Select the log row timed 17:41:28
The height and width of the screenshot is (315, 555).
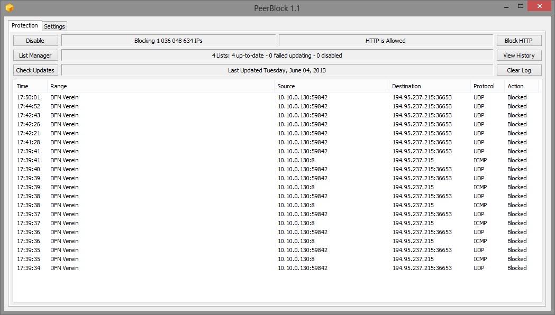[277, 142]
